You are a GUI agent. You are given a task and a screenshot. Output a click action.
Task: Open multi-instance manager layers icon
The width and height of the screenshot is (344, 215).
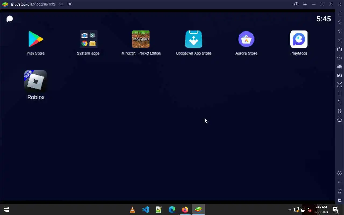tap(339, 111)
